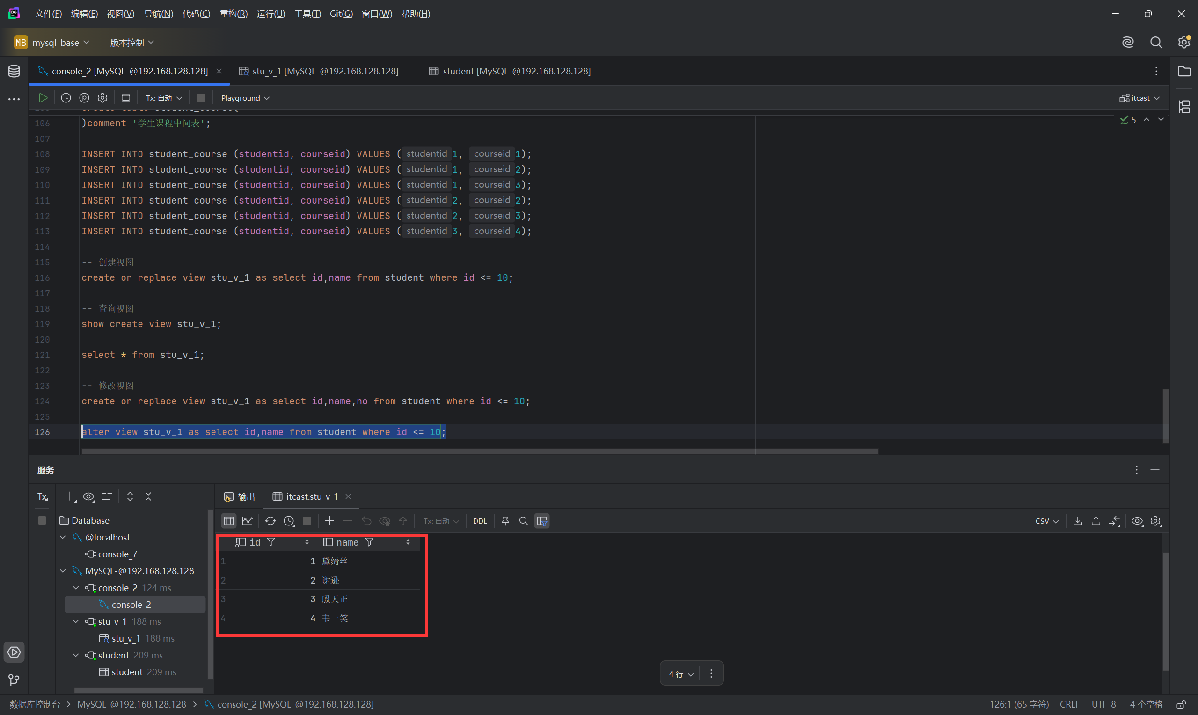Toggle the local filter button in the results toolbar

click(x=542, y=521)
